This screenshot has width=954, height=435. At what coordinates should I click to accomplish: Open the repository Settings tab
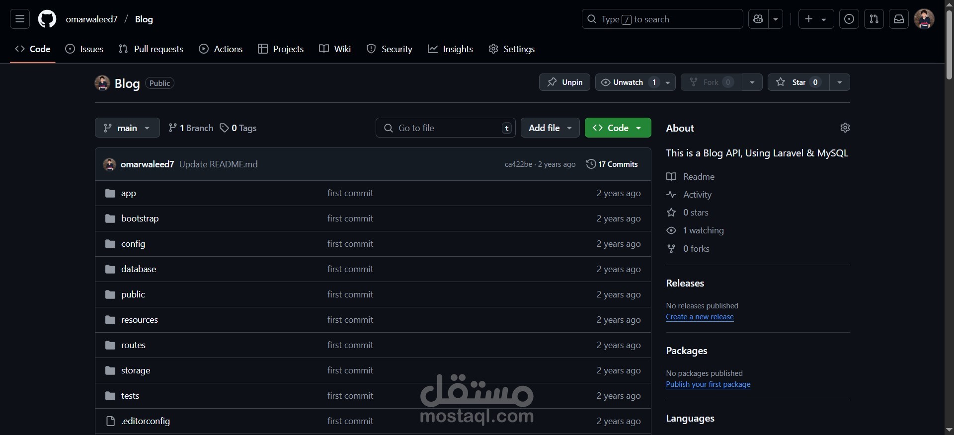point(512,49)
